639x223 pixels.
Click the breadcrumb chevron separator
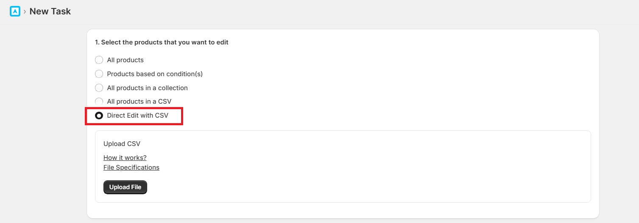[25, 12]
